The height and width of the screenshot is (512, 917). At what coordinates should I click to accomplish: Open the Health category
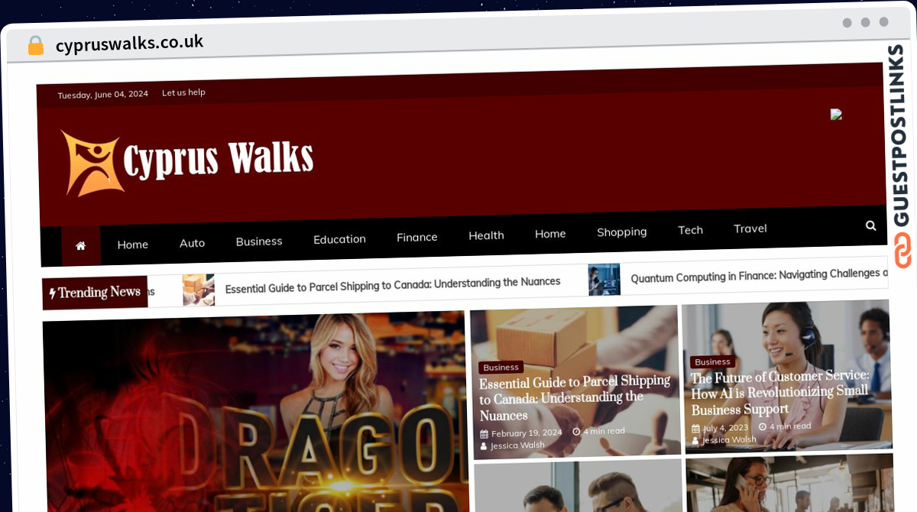point(486,235)
